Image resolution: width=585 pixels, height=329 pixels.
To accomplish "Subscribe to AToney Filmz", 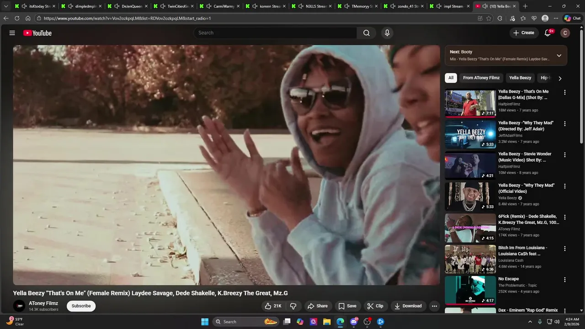I will [x=81, y=306].
